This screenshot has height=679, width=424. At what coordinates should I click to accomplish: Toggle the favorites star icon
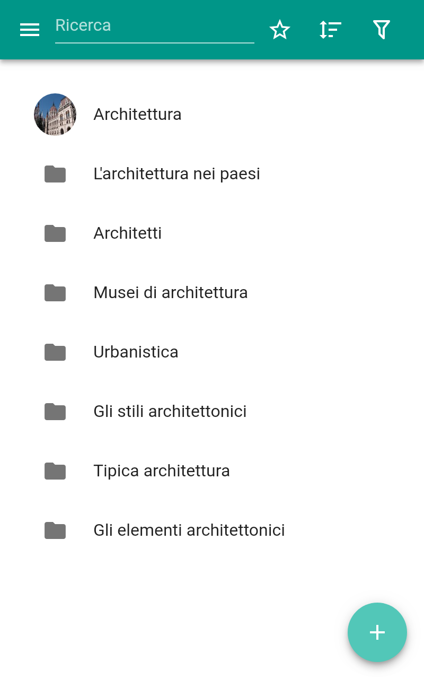tap(280, 30)
